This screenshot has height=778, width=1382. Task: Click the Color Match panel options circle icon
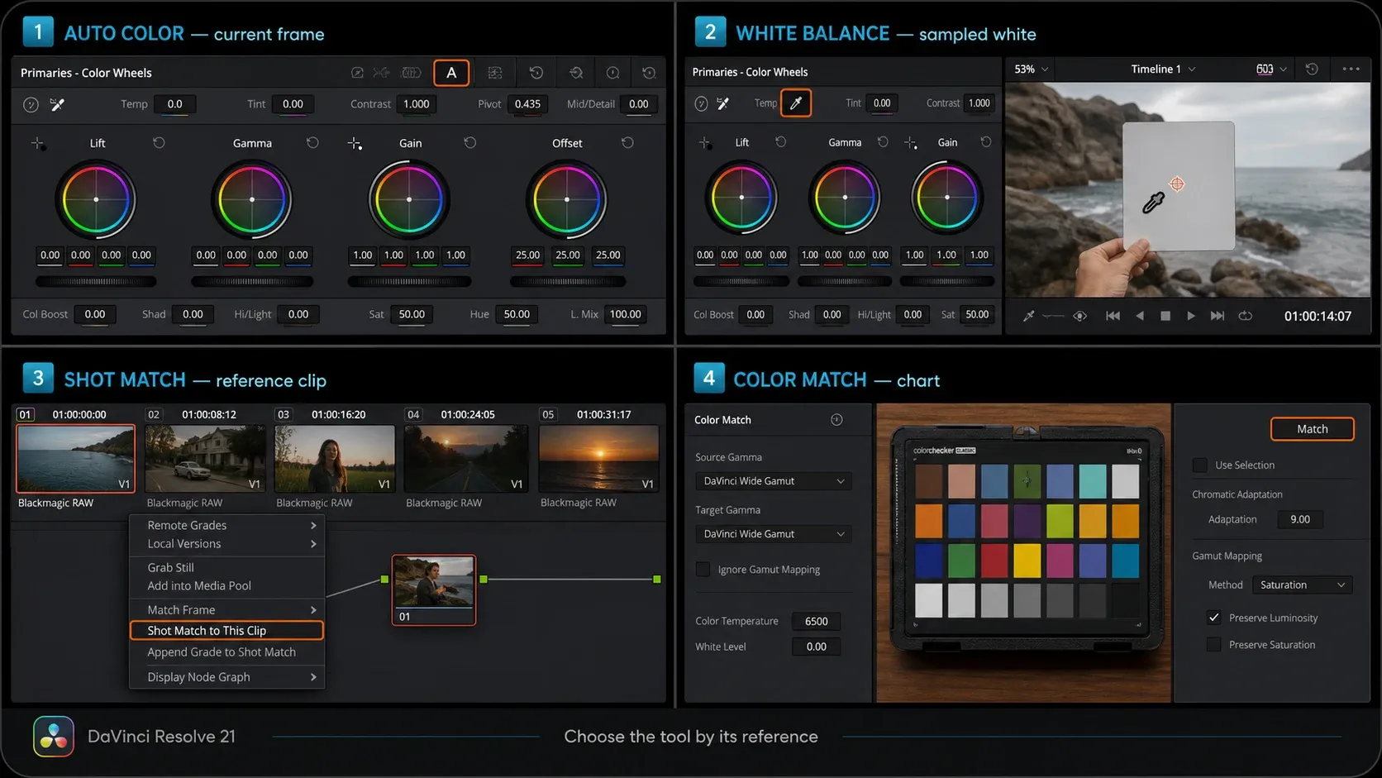[836, 420]
